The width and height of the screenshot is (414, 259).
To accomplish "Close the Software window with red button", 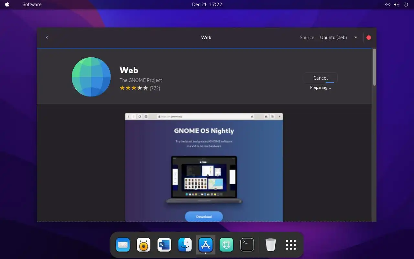I will pos(369,38).
